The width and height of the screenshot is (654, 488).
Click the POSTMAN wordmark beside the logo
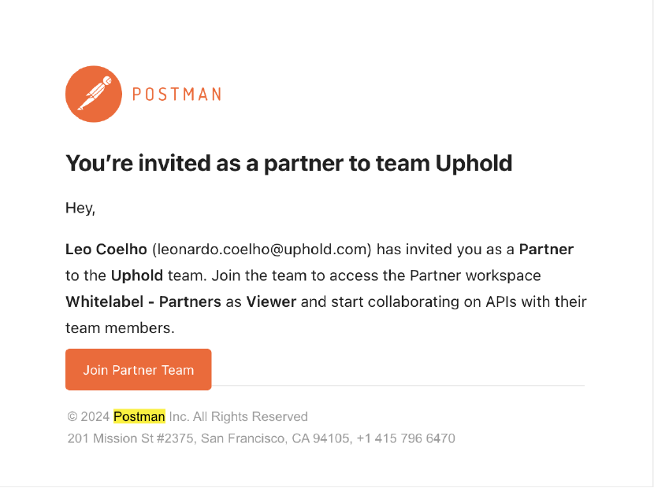coord(177,94)
